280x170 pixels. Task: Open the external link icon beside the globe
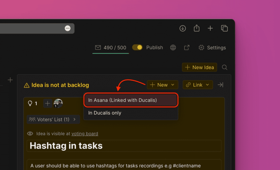pyautogui.click(x=187, y=47)
